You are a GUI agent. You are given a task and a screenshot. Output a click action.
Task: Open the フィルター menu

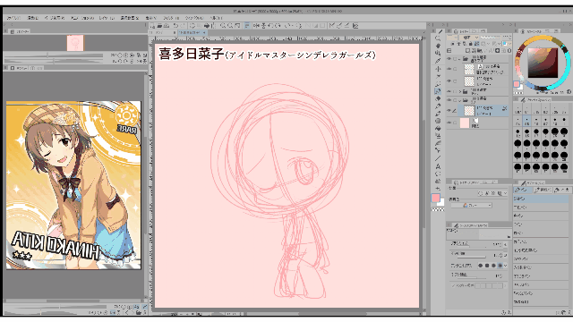[171, 18]
